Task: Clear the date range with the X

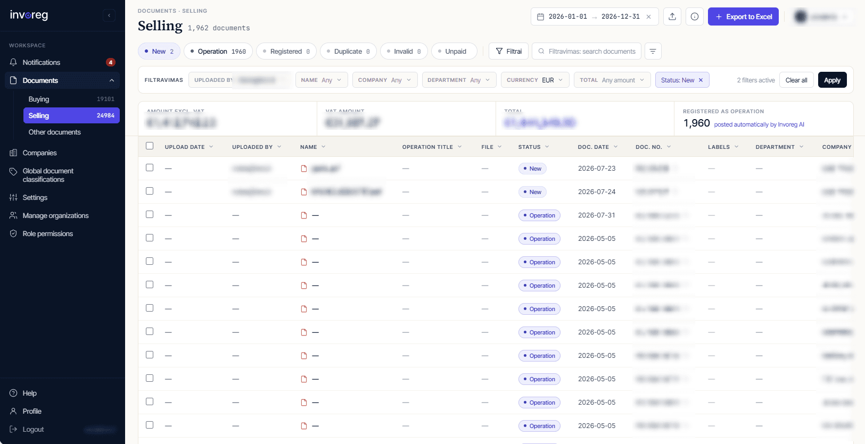Action: tap(648, 16)
